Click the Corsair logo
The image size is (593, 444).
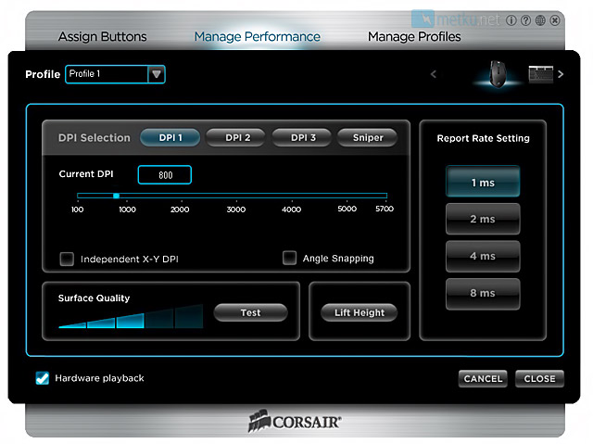click(295, 421)
